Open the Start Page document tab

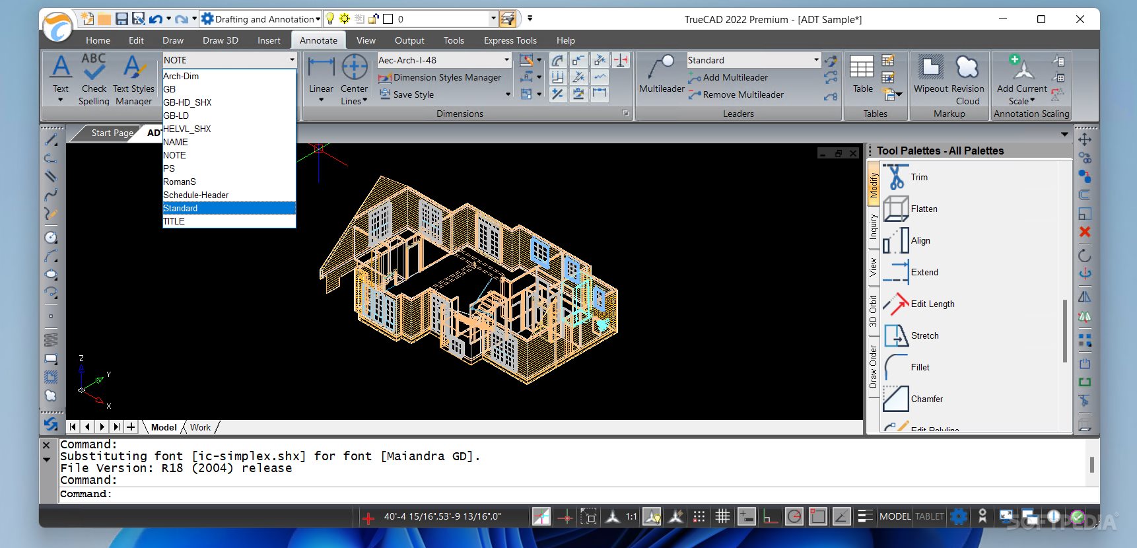(x=112, y=133)
